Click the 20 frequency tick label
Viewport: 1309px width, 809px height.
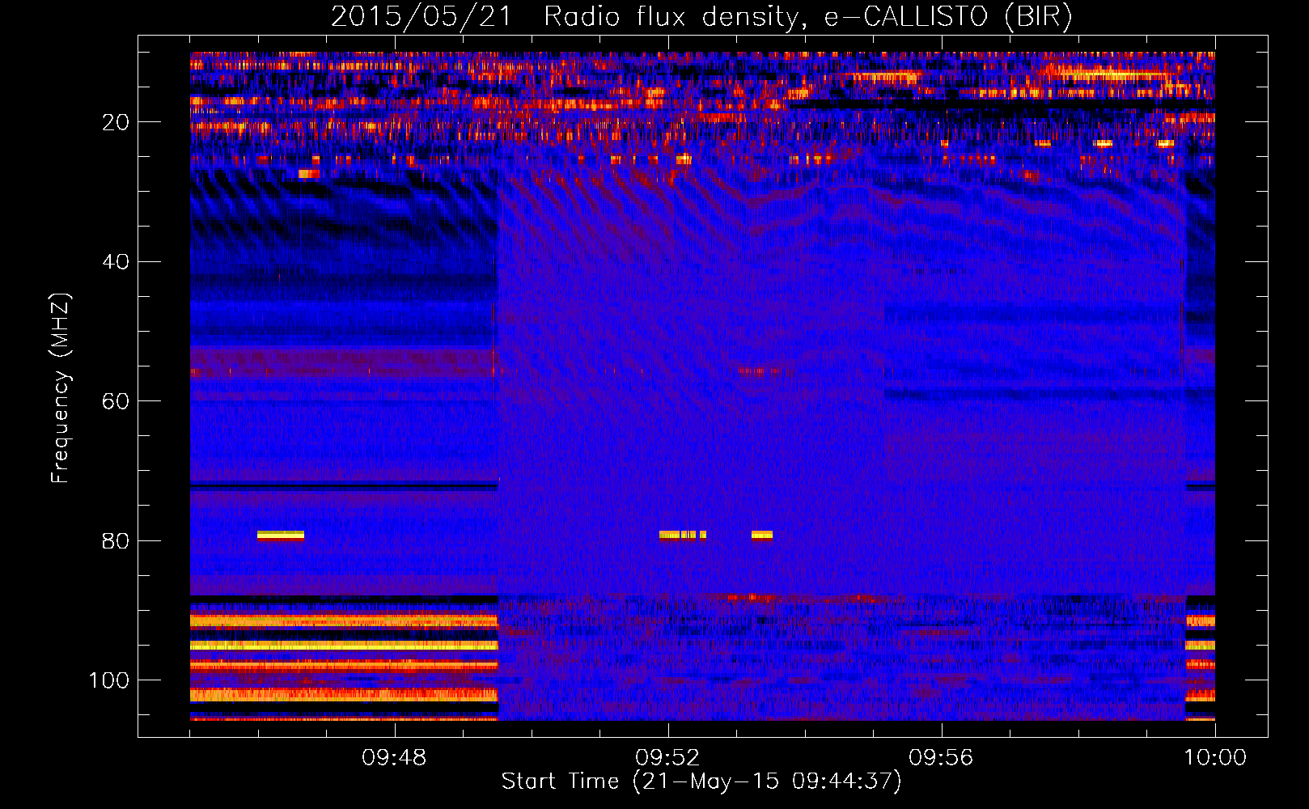[x=116, y=122]
